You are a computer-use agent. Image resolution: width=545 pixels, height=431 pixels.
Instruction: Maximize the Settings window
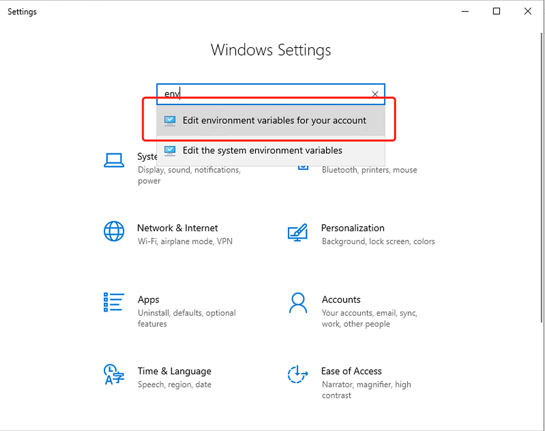pos(496,12)
